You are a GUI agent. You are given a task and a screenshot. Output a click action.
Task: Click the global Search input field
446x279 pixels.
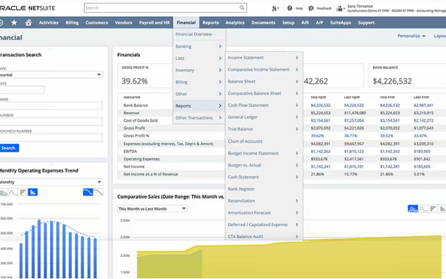click(161, 8)
